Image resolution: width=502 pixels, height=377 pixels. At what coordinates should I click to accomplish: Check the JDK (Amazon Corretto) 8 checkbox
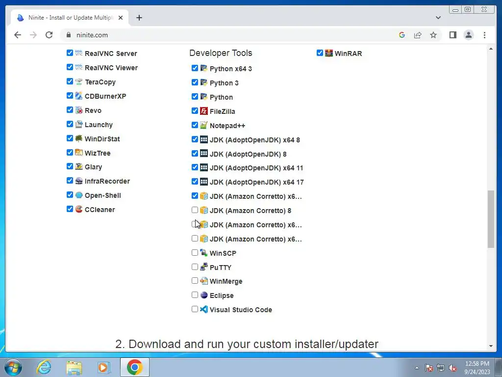point(195,210)
